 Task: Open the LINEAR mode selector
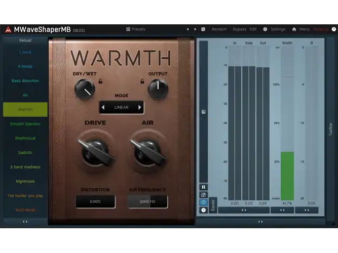click(121, 107)
